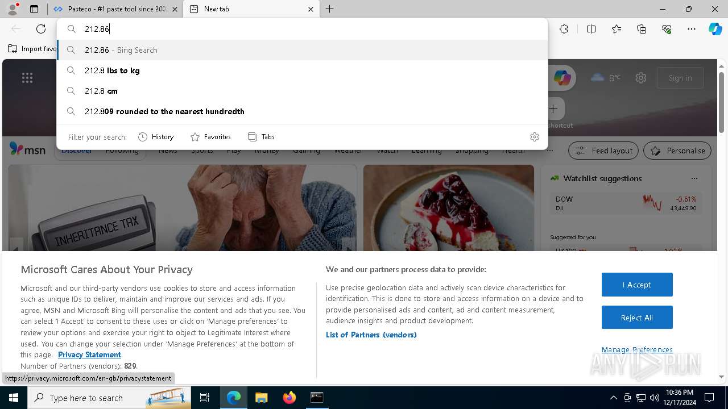View weather showing 8°C
Image resolution: width=728 pixels, height=409 pixels.
(x=606, y=78)
